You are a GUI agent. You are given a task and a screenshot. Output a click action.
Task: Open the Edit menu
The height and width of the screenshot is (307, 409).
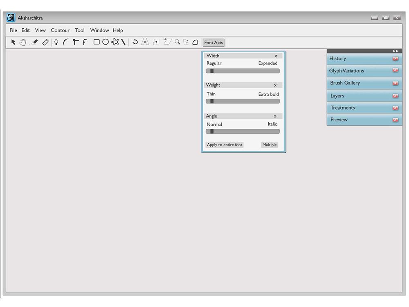(x=25, y=30)
